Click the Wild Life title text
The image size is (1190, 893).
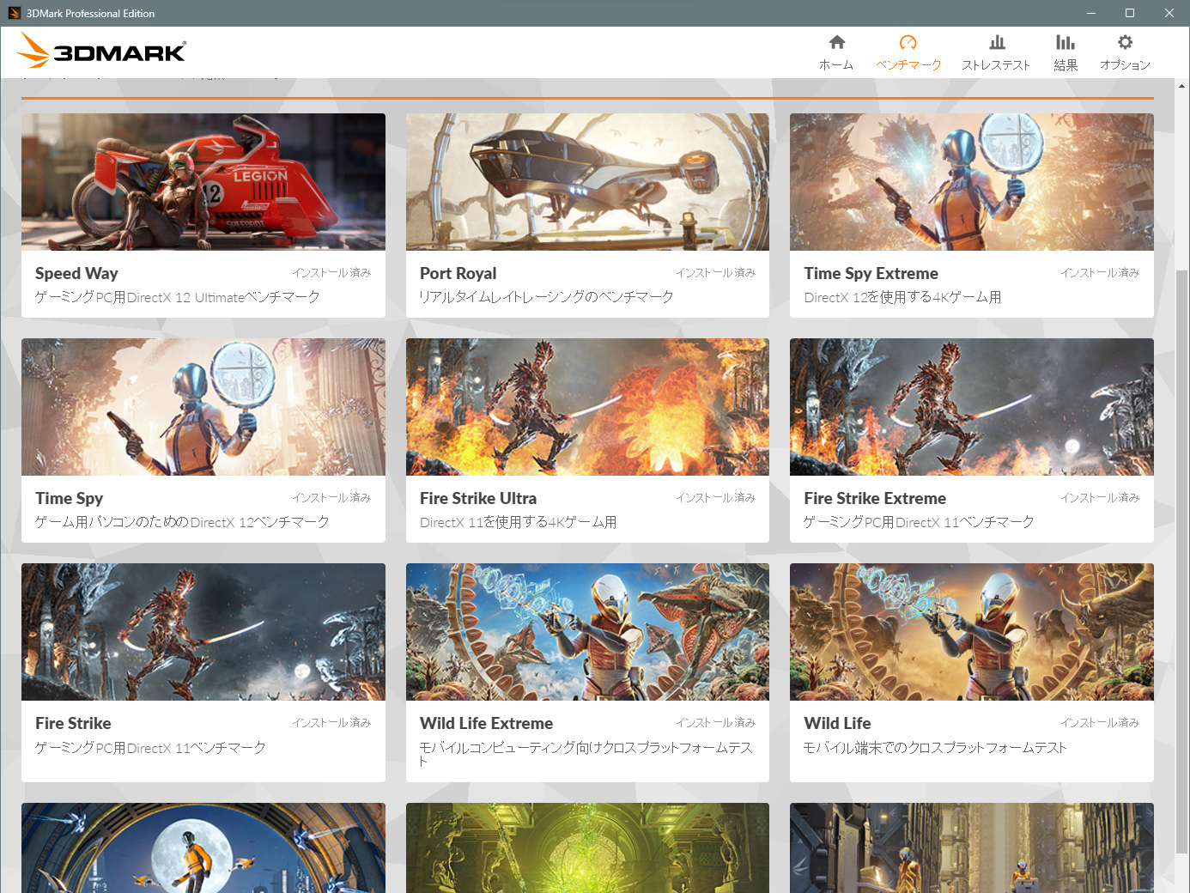pyautogui.click(x=837, y=724)
